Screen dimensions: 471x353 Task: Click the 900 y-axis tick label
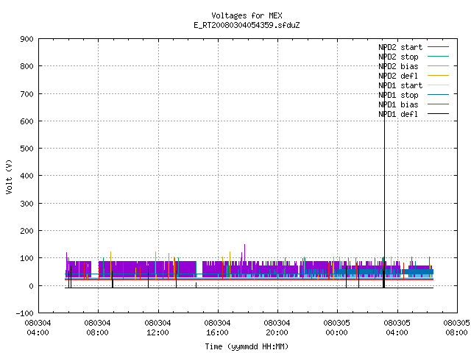pos(26,39)
